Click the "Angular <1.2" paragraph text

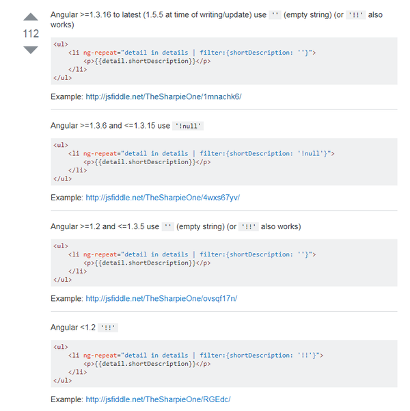pyautogui.click(x=73, y=328)
